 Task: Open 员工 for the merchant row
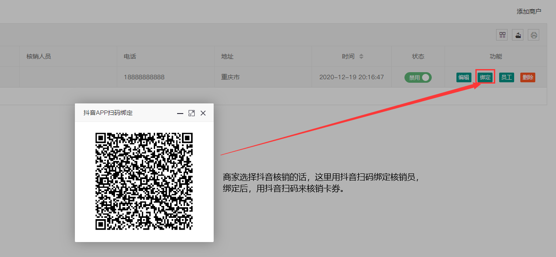507,77
